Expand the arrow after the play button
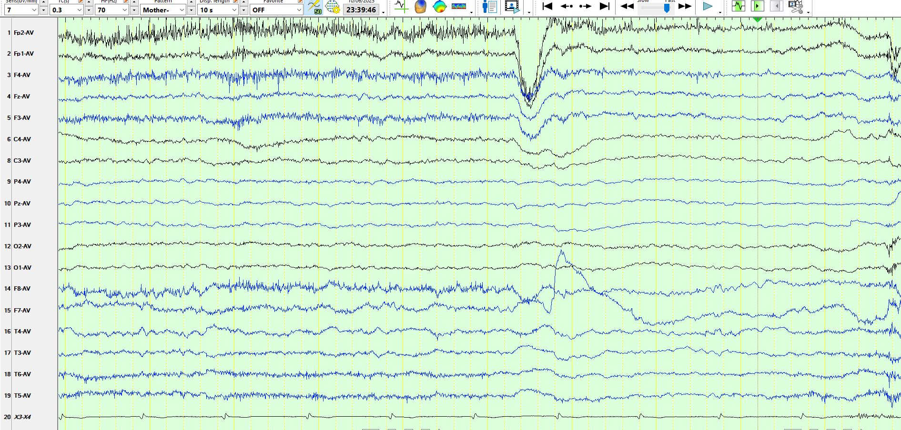 pyautogui.click(x=720, y=11)
